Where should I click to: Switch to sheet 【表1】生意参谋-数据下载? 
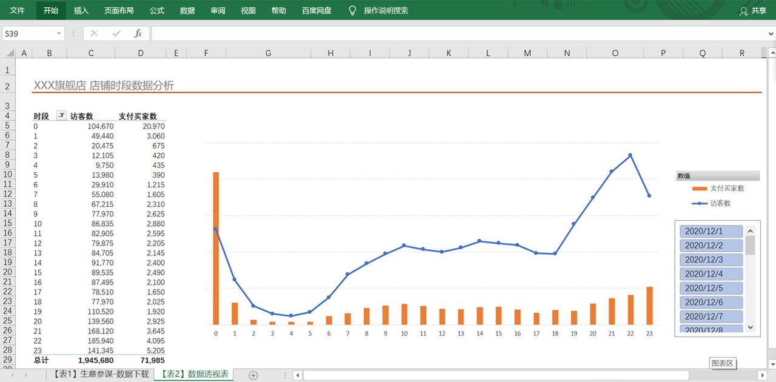[100, 375]
